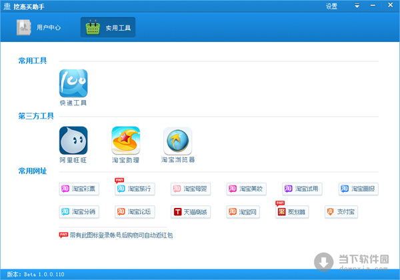The image size is (400, 280).
Task: Open the 淘宝彩票 website button
Action: (79, 189)
